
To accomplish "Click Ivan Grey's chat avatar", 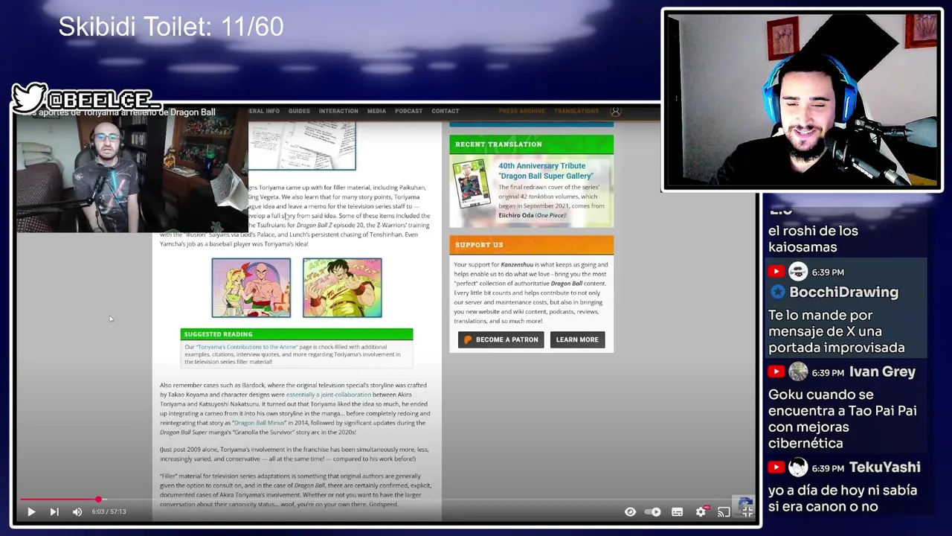I will pyautogui.click(x=798, y=371).
